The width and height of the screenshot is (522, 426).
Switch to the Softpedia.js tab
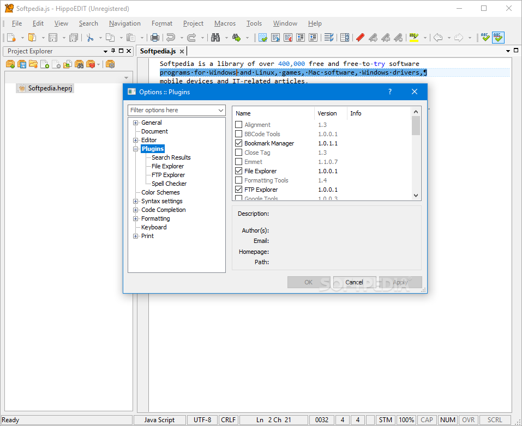(x=158, y=51)
